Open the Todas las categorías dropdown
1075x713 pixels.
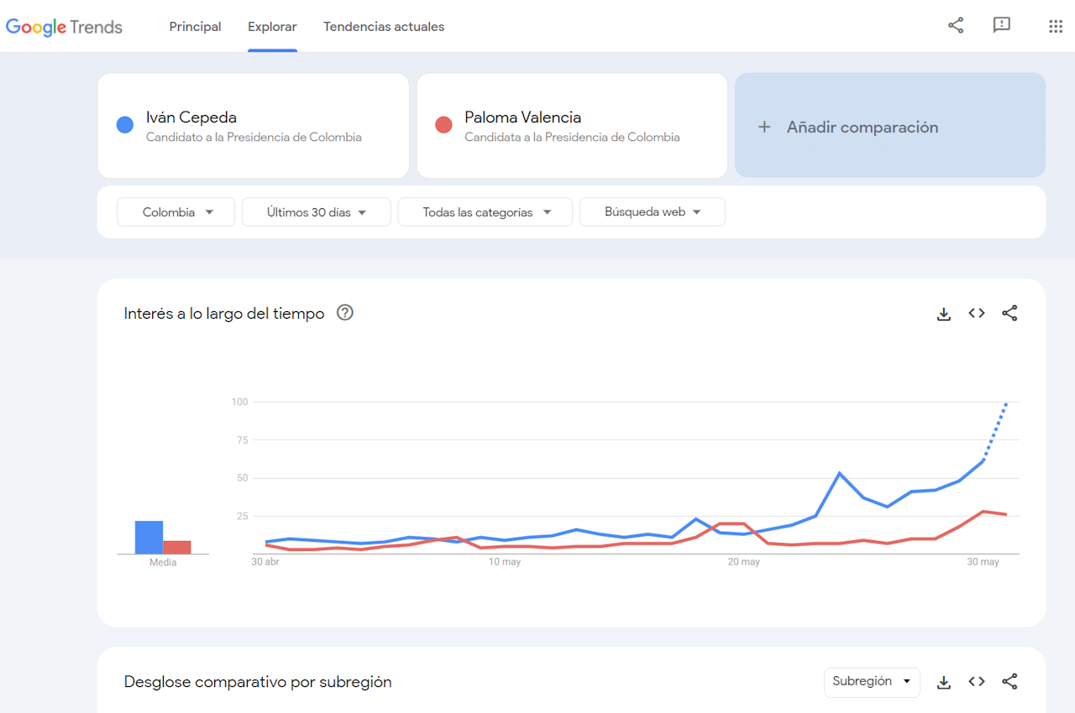coord(485,212)
